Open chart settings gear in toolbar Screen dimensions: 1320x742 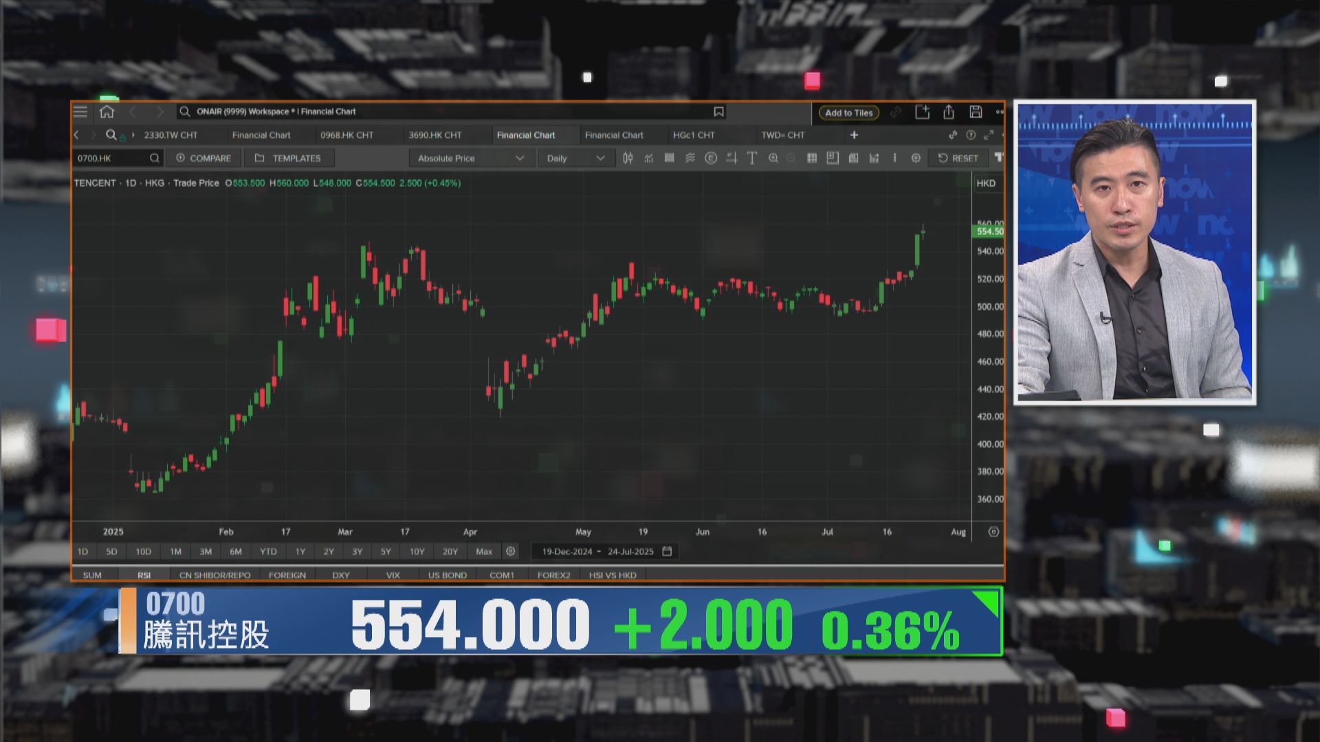click(916, 158)
